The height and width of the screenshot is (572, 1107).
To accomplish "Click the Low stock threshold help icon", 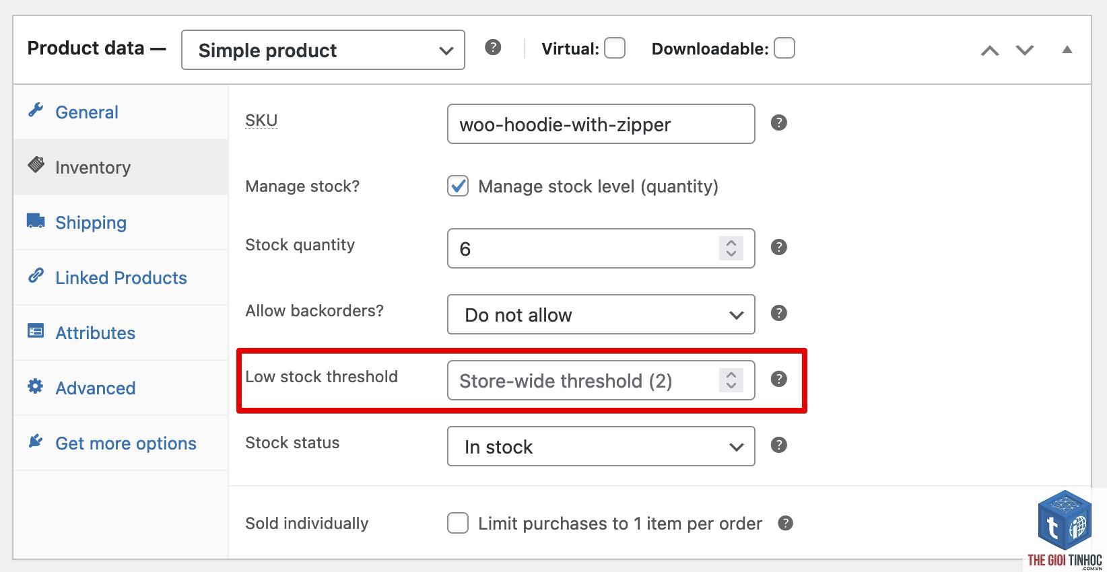I will pos(778,379).
